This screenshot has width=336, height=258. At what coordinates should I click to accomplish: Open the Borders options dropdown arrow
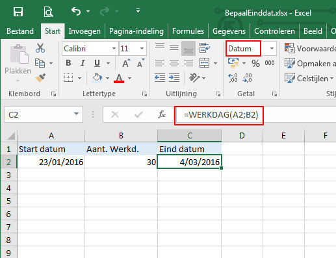[79, 78]
